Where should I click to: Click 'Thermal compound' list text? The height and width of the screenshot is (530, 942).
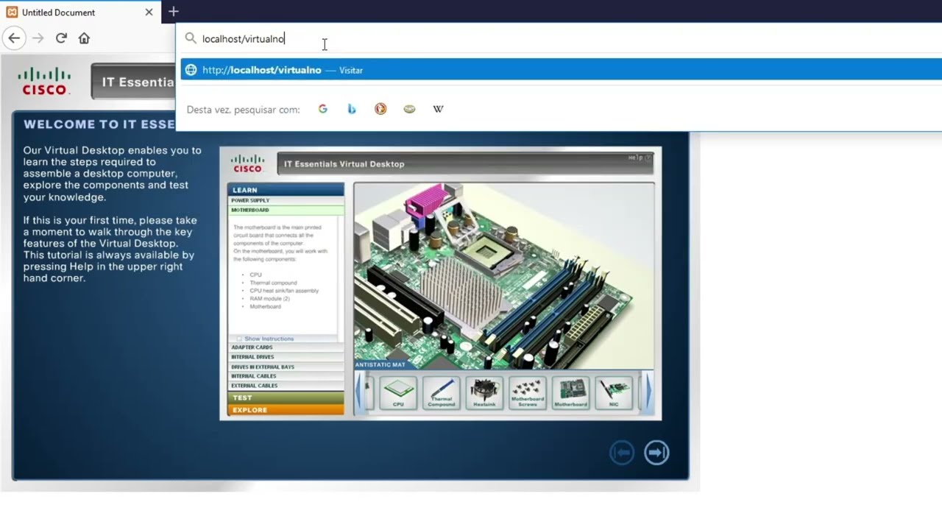point(273,283)
